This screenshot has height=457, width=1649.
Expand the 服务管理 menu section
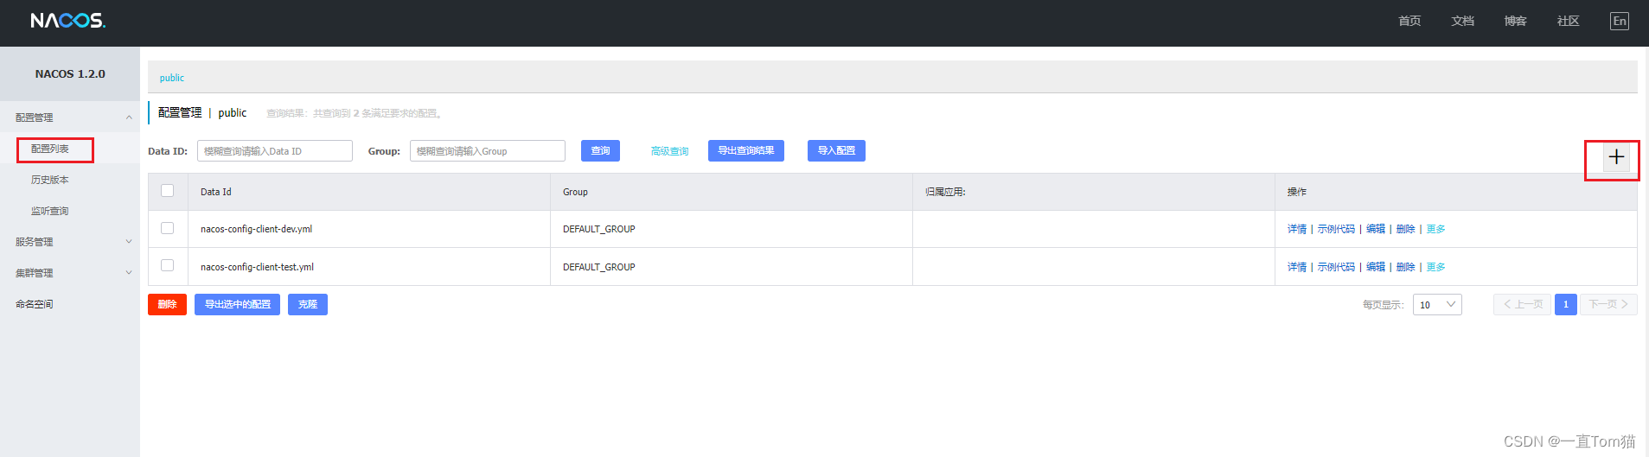pyautogui.click(x=70, y=242)
